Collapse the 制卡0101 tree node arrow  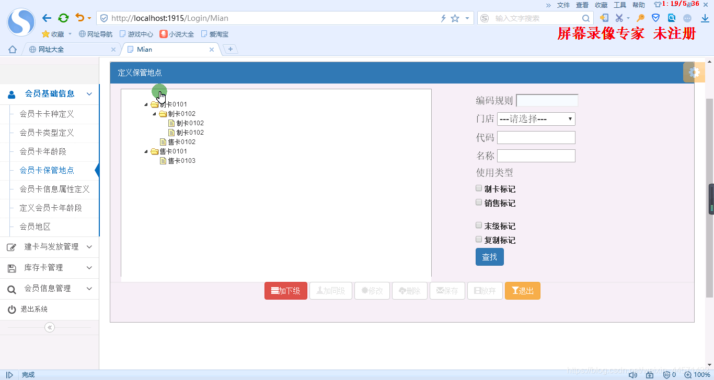[x=146, y=104]
